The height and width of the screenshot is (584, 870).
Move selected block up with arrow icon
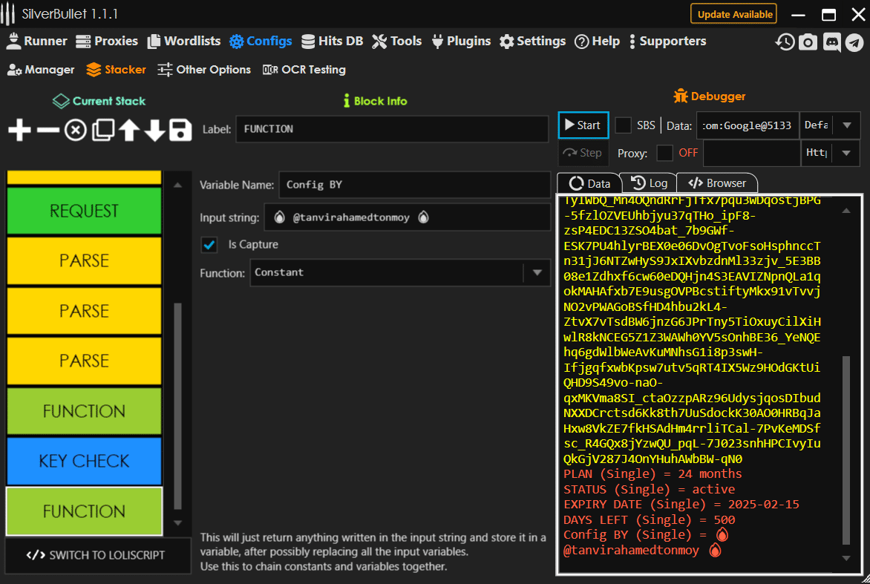(x=129, y=131)
